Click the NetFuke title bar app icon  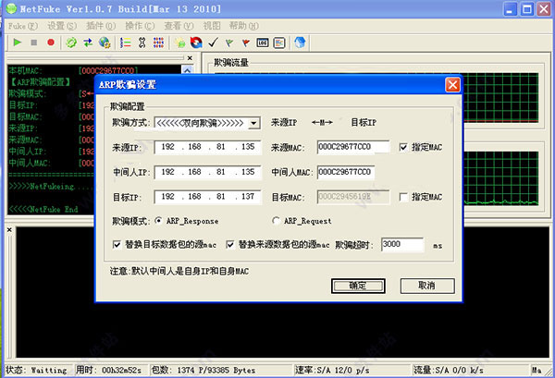[x=11, y=8]
